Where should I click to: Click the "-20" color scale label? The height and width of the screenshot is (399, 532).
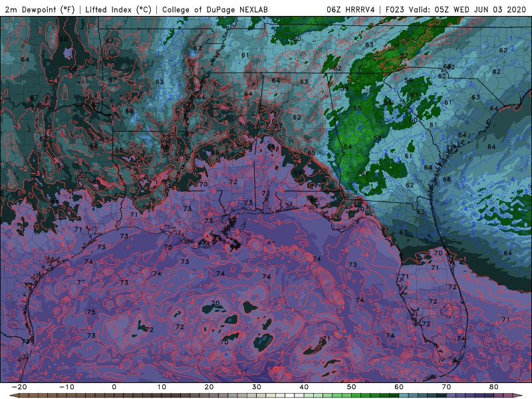(x=19, y=387)
